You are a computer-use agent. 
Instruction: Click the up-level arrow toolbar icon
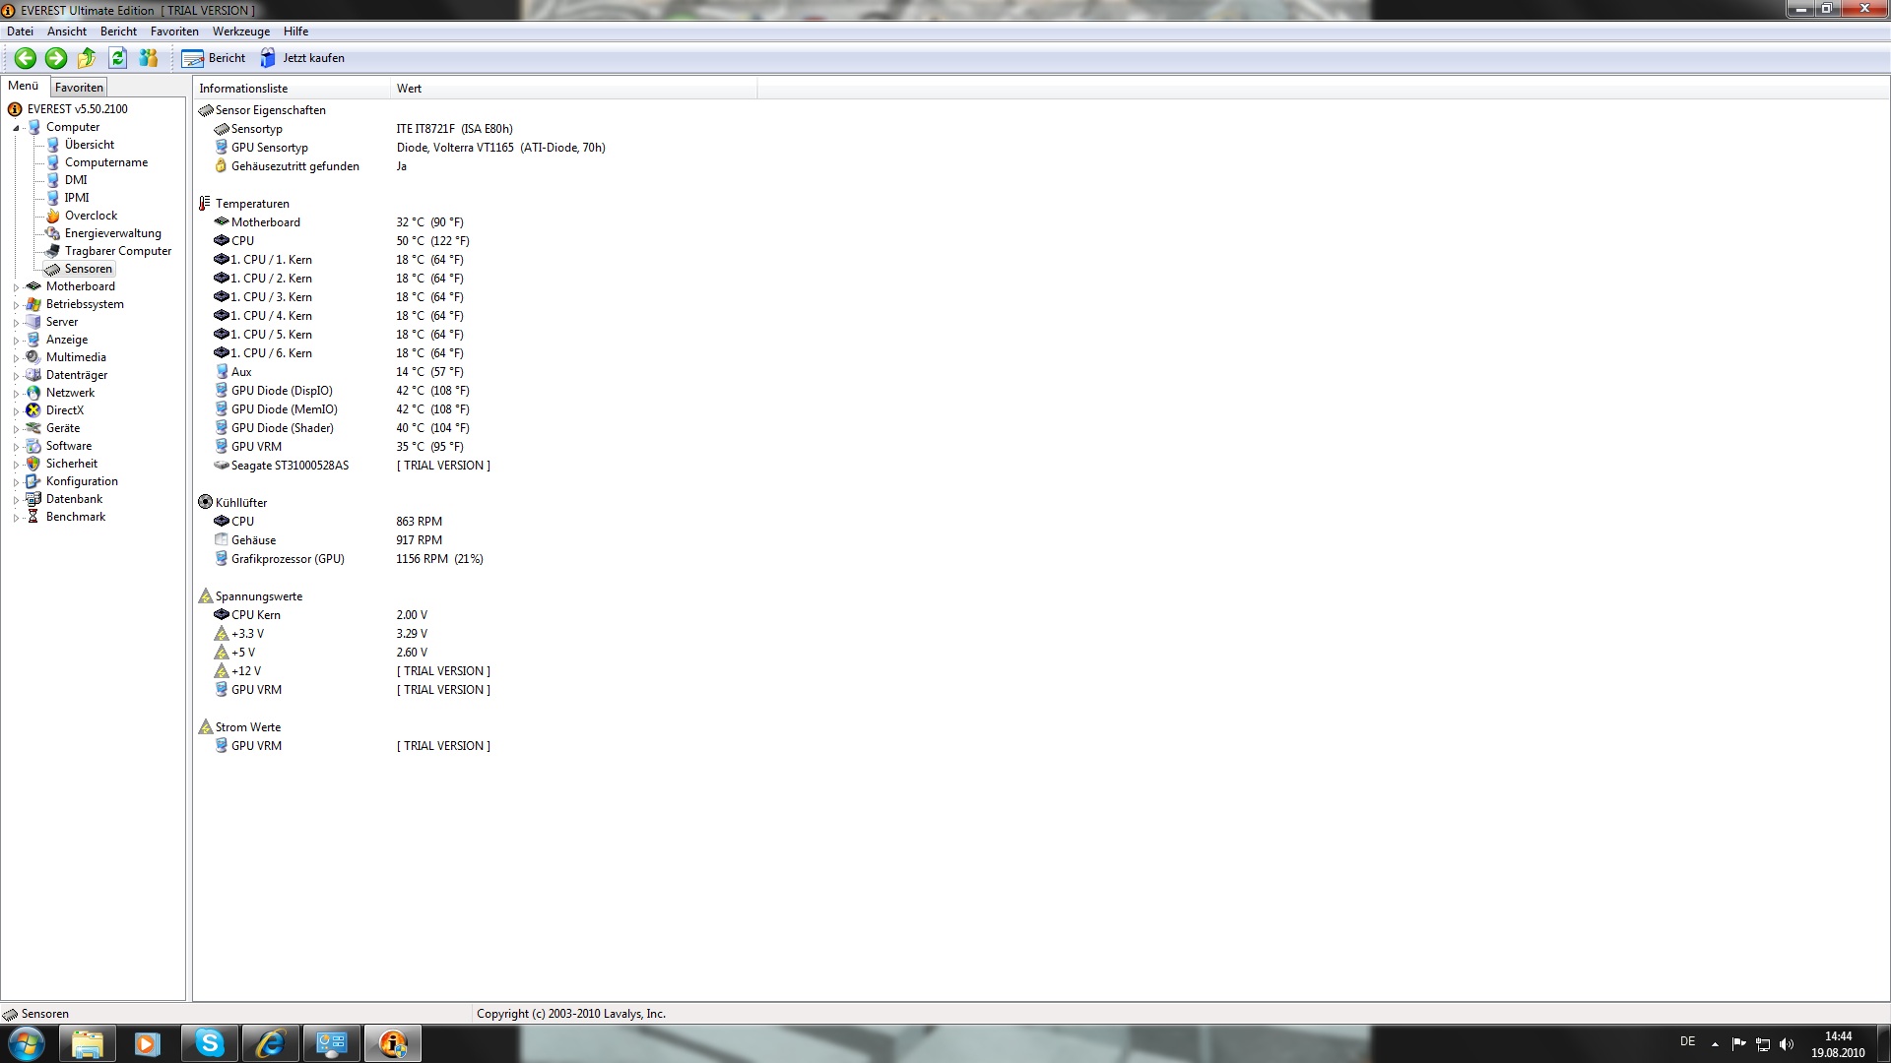pyautogui.click(x=87, y=58)
